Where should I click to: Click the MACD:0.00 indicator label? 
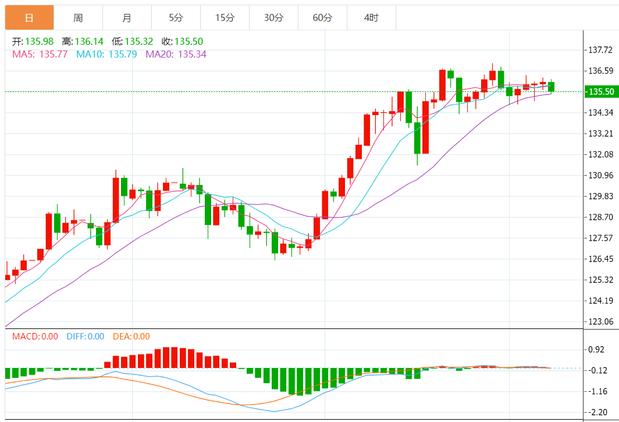(x=35, y=337)
